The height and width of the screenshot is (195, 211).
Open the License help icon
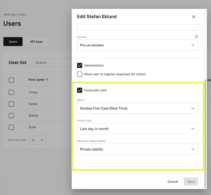196,37
